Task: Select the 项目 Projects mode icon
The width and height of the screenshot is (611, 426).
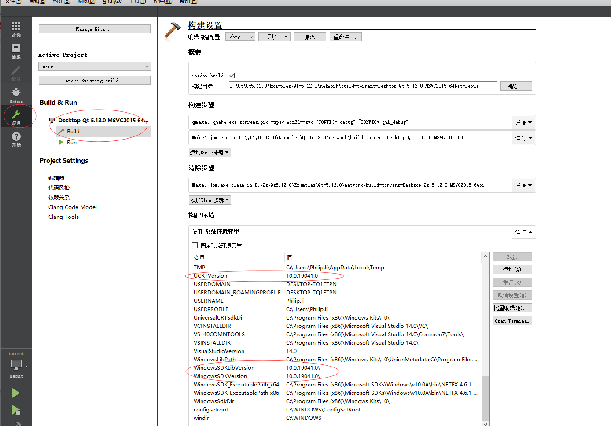Action: 16,116
